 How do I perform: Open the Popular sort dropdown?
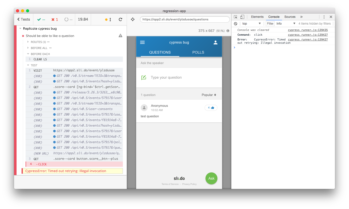coord(209,95)
